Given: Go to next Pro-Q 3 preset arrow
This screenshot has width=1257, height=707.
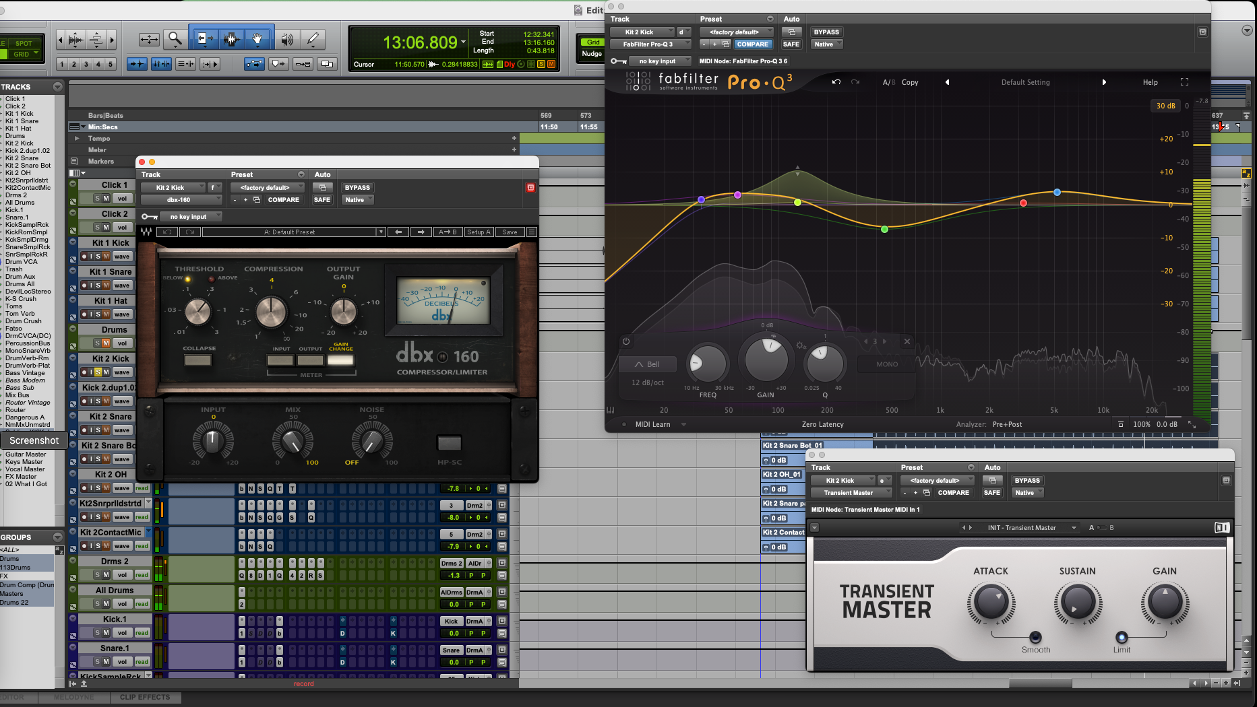Looking at the screenshot, I should click(1104, 82).
